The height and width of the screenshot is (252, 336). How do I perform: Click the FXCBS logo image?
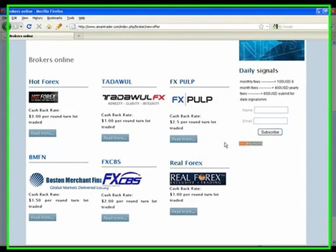[x=122, y=179]
